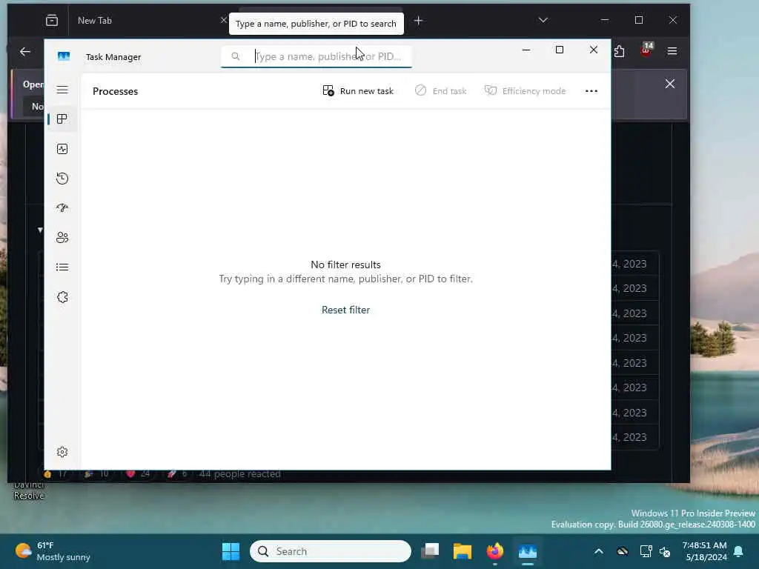Screen dimensions: 759x569
Task: Switch to Firefox in the taskbar
Action: point(494,551)
